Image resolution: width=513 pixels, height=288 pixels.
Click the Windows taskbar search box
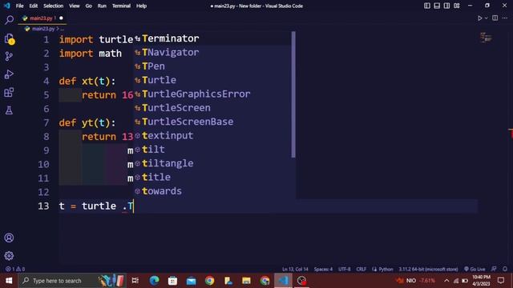tap(73, 281)
